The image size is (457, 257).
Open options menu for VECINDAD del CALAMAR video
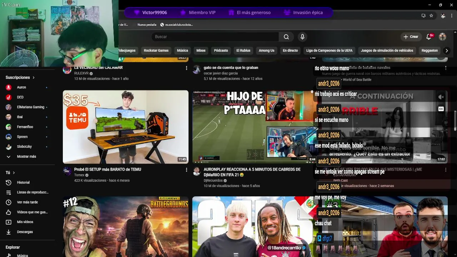point(186,68)
